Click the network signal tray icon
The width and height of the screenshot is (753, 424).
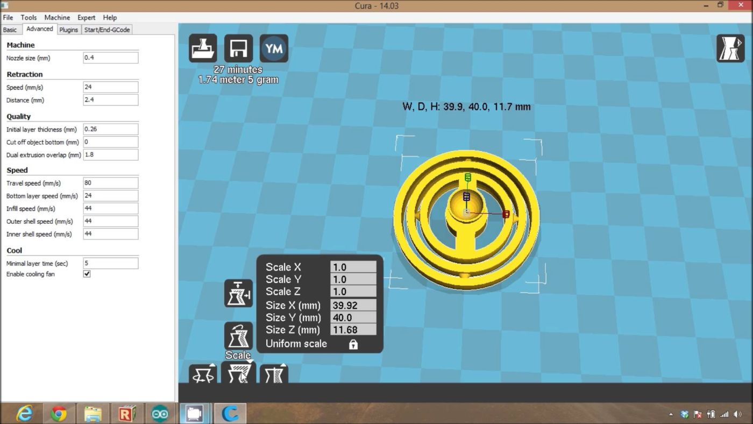724,414
